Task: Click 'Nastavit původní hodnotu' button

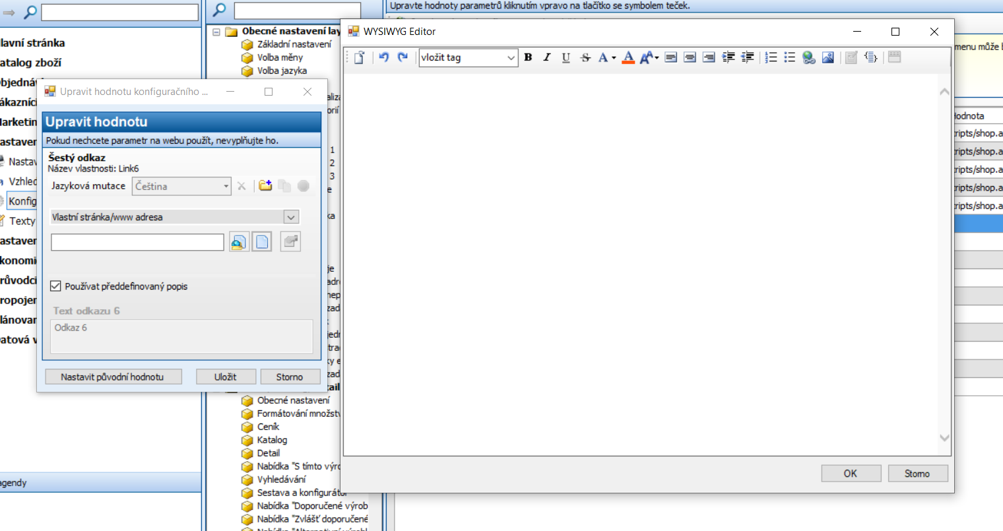Action: click(112, 377)
